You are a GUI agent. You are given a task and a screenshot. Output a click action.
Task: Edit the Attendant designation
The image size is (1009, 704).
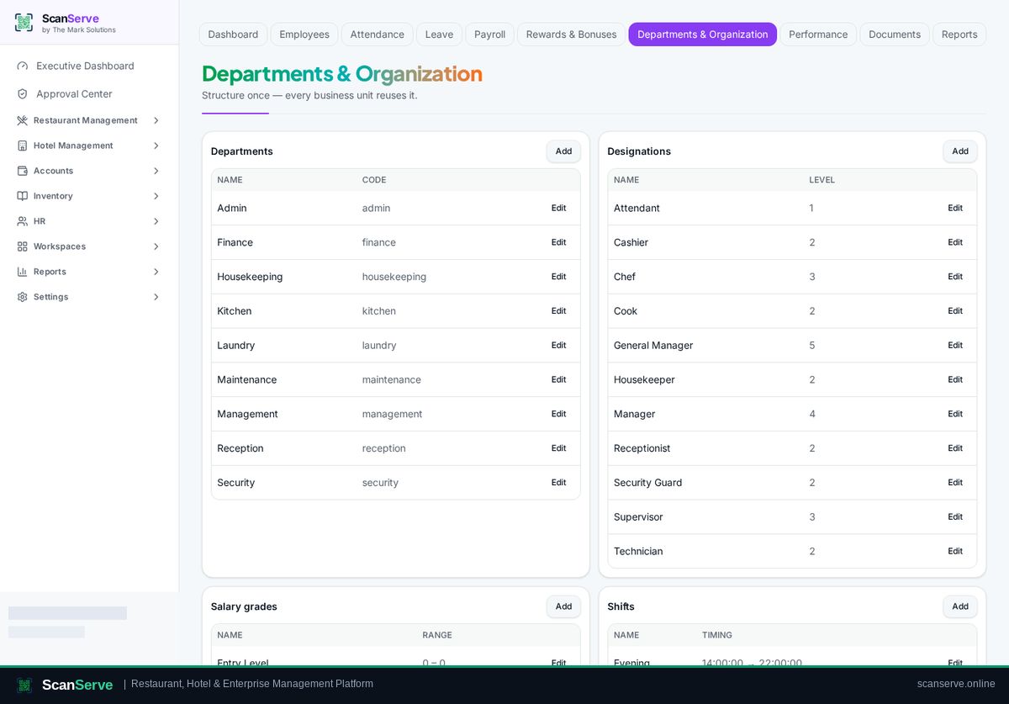tap(955, 208)
